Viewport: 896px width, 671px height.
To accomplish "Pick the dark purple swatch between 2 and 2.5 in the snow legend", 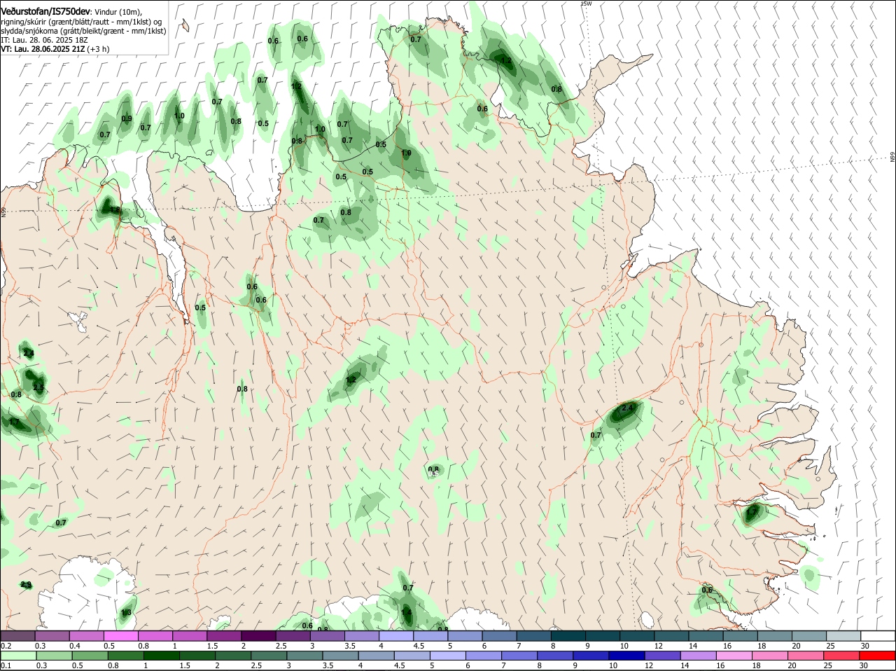I will click(260, 636).
